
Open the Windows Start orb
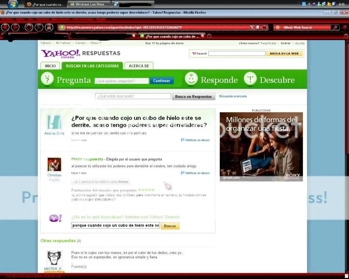coord(13,4)
